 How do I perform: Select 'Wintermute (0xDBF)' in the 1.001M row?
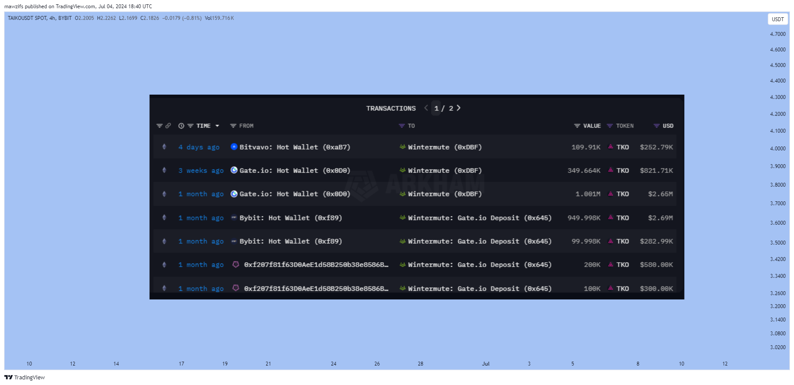(x=445, y=194)
